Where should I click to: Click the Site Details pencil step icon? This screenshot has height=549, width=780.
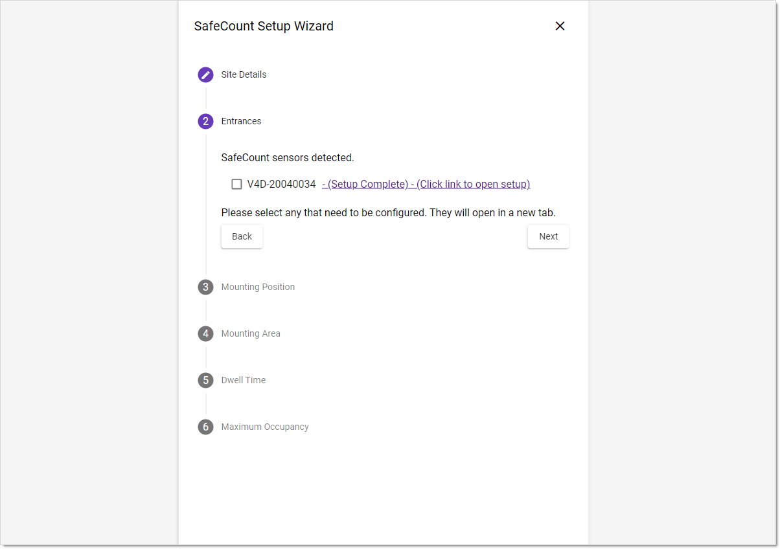(x=205, y=74)
